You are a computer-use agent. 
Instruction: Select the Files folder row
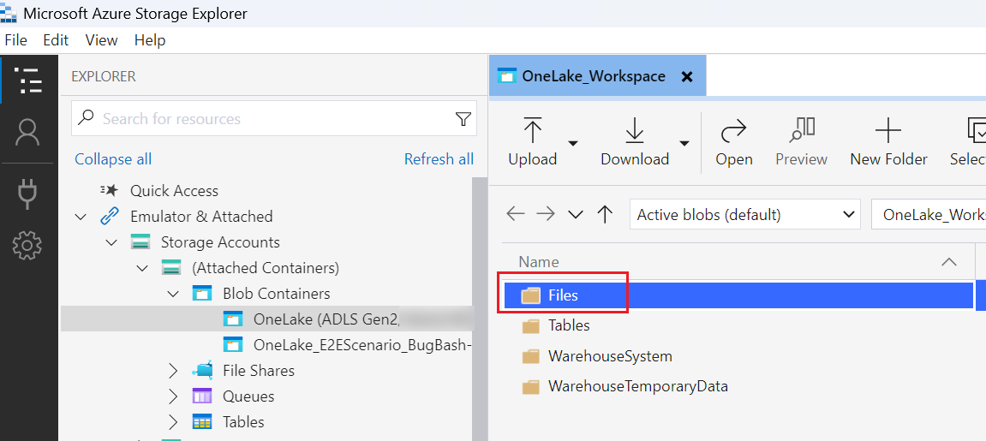click(738, 295)
